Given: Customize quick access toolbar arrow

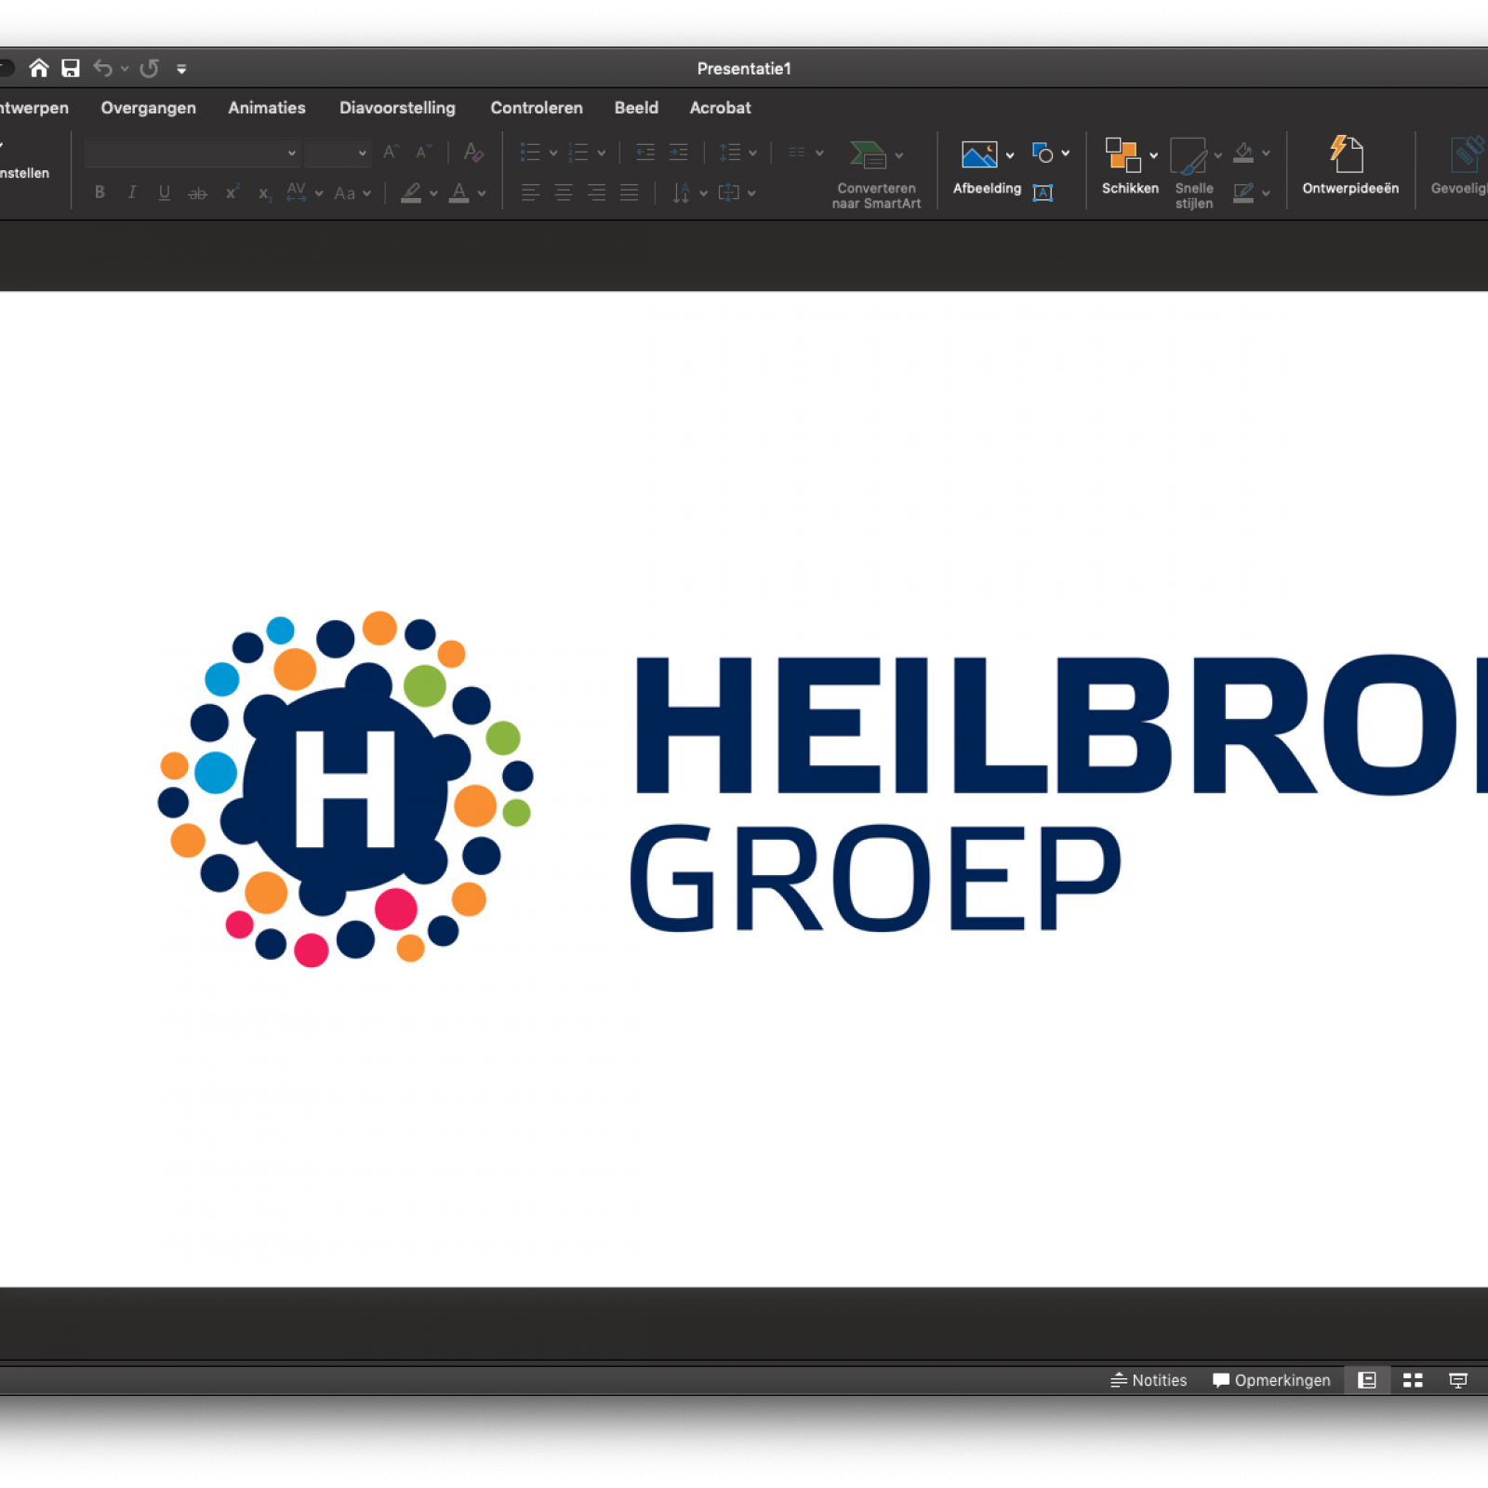Looking at the screenshot, I should (181, 69).
